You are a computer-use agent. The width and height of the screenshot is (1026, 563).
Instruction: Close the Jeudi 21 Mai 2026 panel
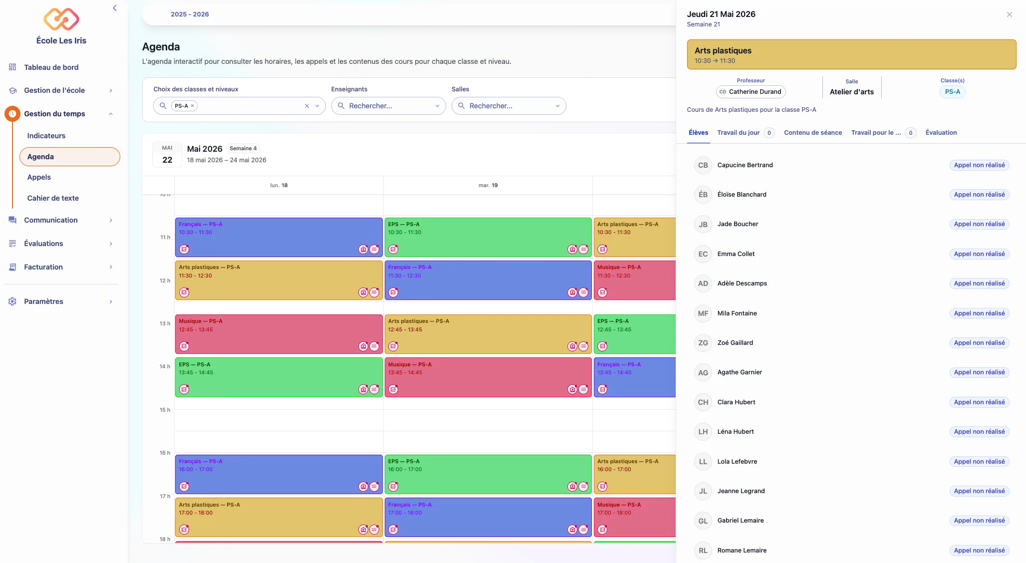tap(1010, 14)
